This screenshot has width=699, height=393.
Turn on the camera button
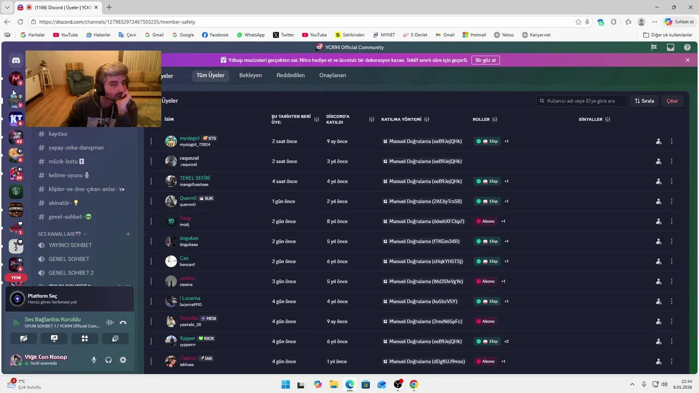click(x=23, y=338)
